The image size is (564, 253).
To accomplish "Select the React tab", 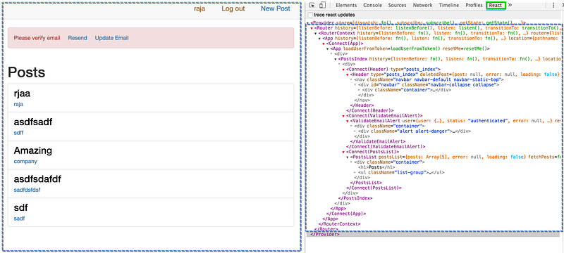I will click(496, 5).
